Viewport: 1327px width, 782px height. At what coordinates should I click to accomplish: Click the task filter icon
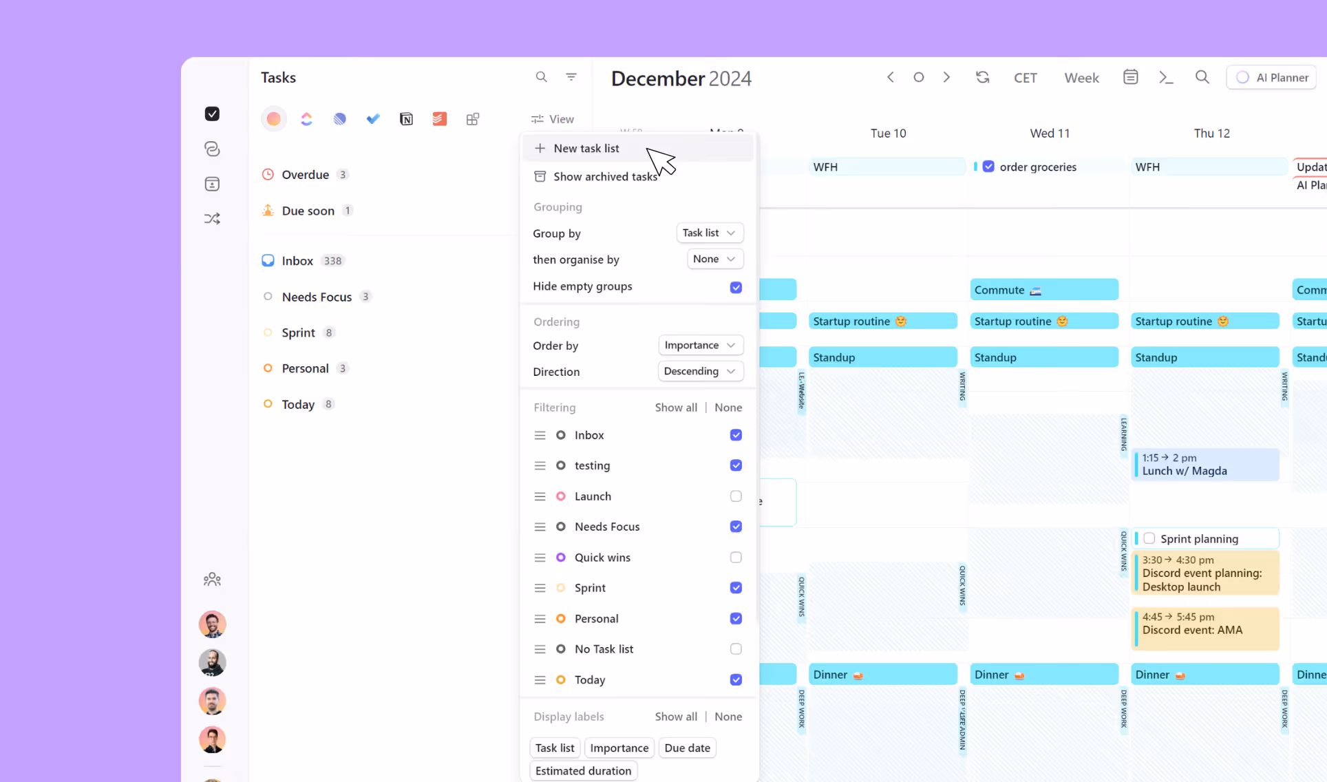pyautogui.click(x=571, y=77)
